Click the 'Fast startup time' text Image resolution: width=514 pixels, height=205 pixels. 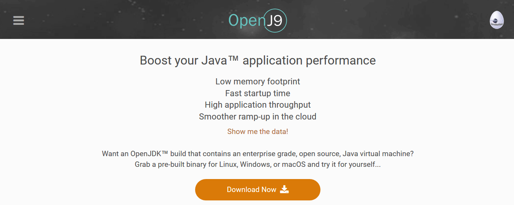click(258, 93)
